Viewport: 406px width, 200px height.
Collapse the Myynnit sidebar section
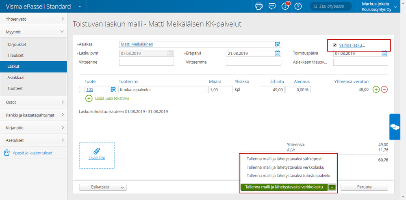(33, 32)
